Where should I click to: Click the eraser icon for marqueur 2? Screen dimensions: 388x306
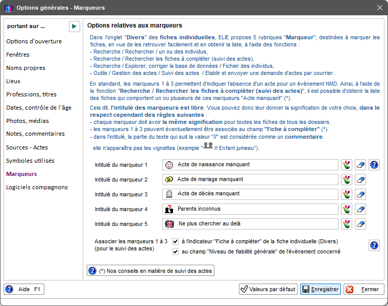360,180
